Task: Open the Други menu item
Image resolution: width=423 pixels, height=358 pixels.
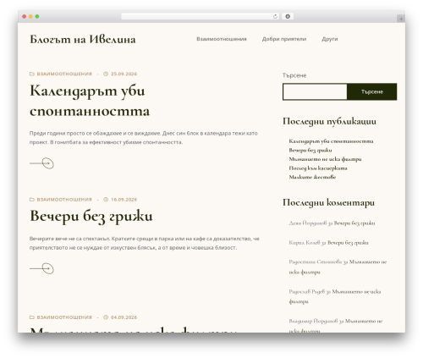Action: (330, 39)
